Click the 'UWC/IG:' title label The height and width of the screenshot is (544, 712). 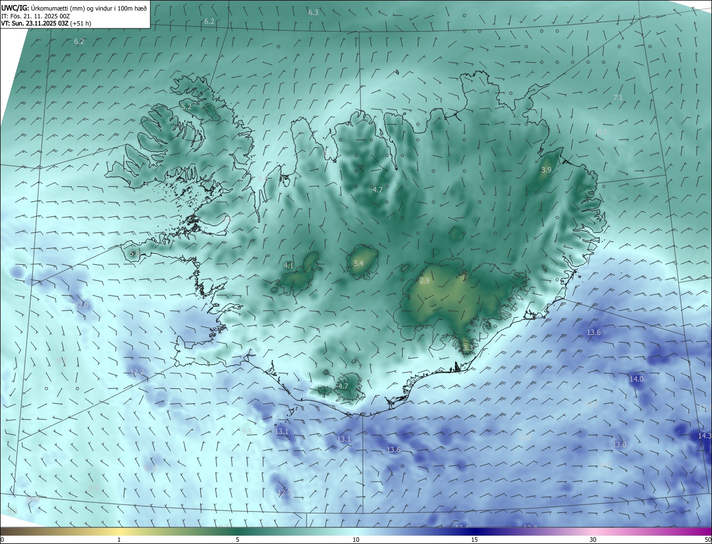[14, 8]
